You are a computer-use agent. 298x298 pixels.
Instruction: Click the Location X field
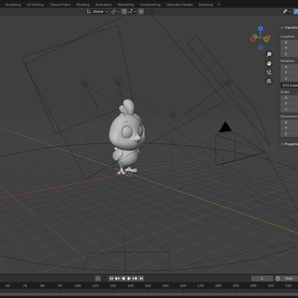pyautogui.click(x=289, y=42)
